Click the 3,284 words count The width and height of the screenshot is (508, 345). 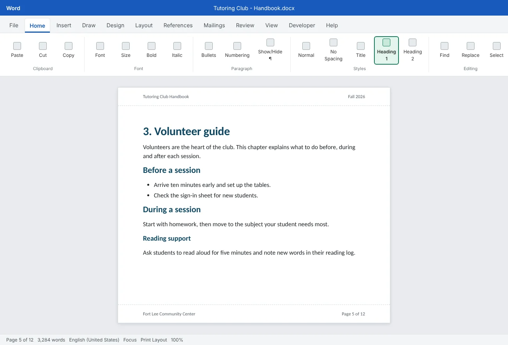51,340
